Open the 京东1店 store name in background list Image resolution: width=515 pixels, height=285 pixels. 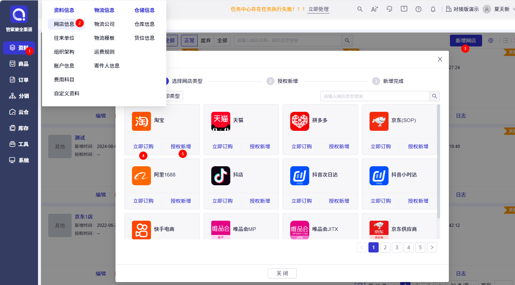coord(84,217)
